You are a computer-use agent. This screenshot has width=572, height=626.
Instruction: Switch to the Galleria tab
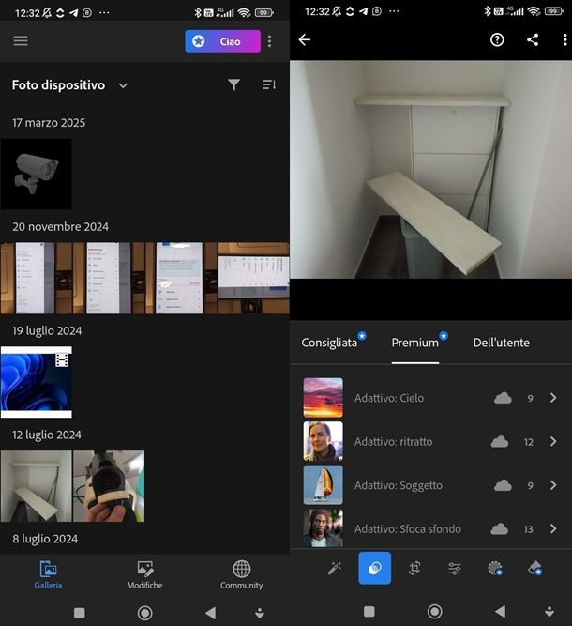point(48,575)
